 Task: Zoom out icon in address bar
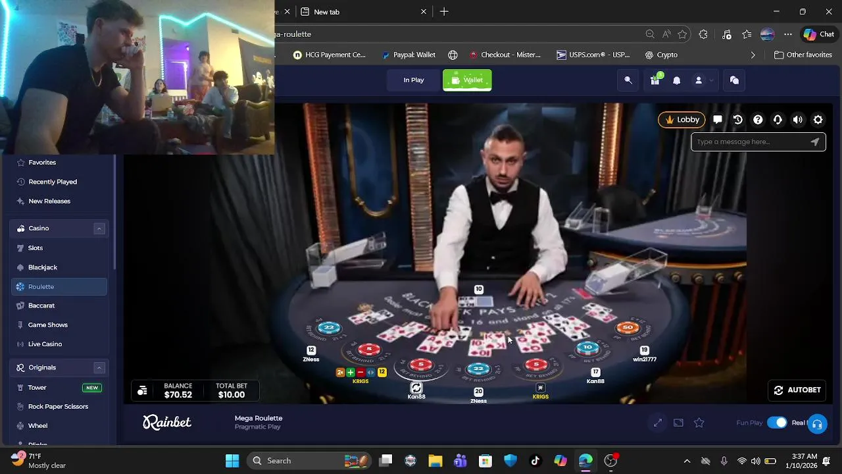650,34
